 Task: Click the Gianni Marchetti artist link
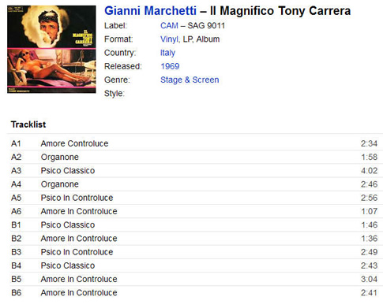(x=150, y=11)
